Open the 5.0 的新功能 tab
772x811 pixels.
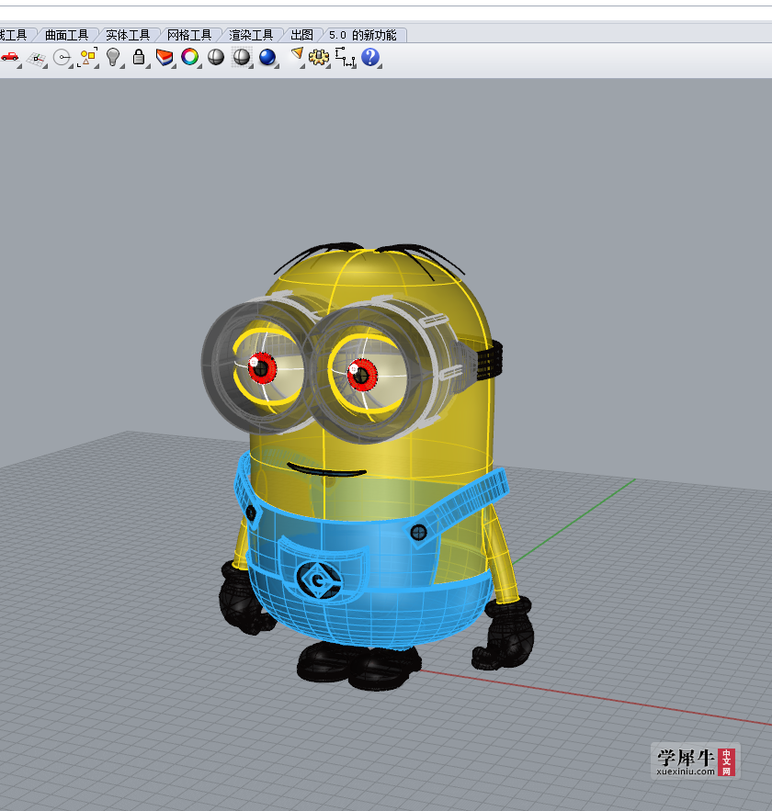tap(363, 35)
